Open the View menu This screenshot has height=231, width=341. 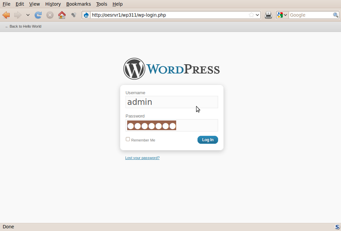(x=34, y=4)
